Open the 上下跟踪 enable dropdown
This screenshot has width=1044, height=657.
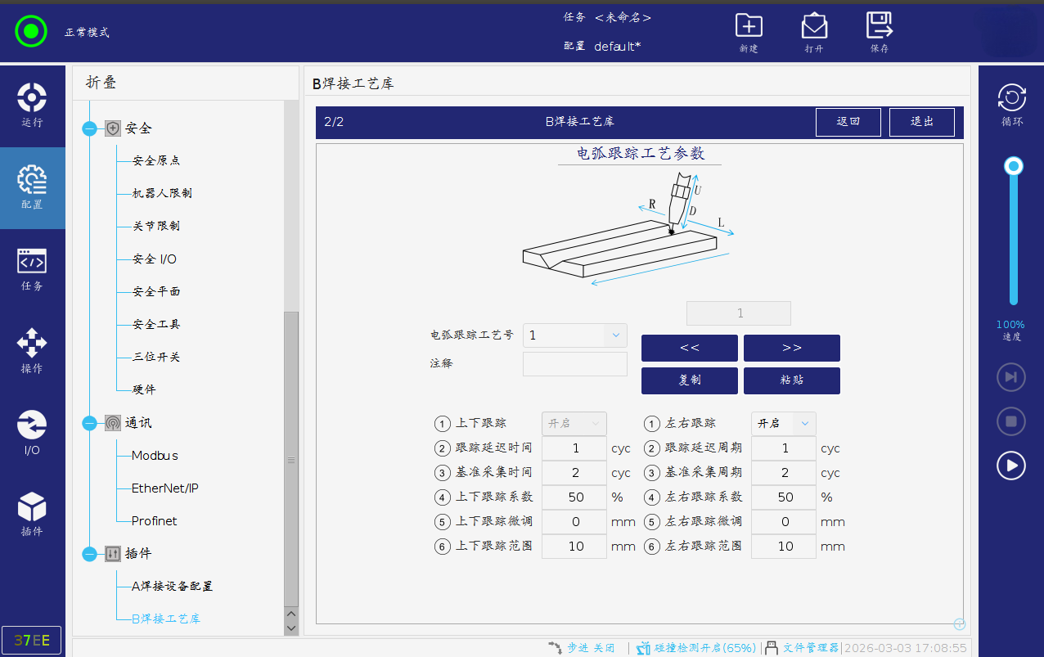point(574,423)
